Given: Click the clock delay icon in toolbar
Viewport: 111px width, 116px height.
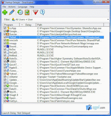Looking at the screenshot, I should tap(20, 12).
